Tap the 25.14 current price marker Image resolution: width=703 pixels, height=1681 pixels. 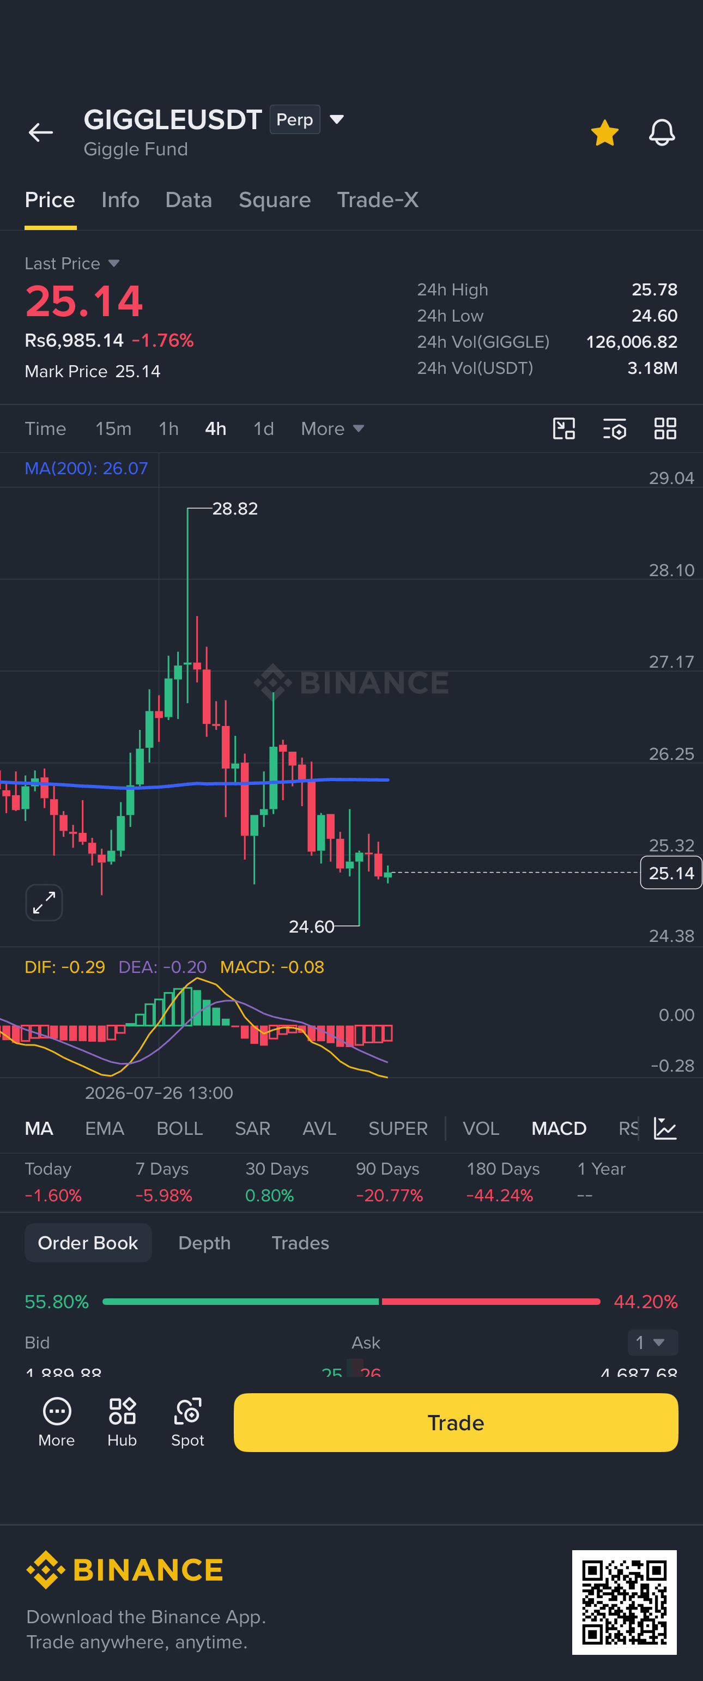tap(671, 873)
